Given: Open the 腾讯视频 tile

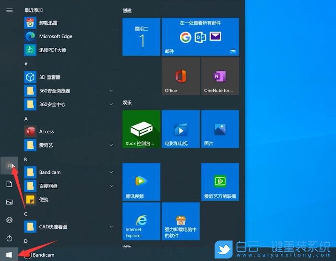Looking at the screenshot, I should 141,182.
